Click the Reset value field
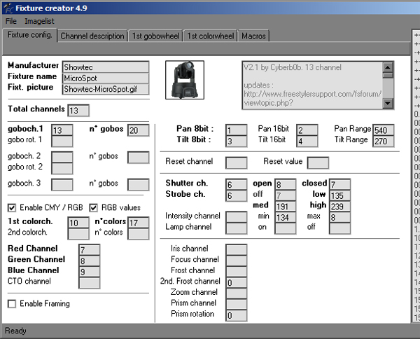Screen dimensions: 420x339 [x=318, y=163]
